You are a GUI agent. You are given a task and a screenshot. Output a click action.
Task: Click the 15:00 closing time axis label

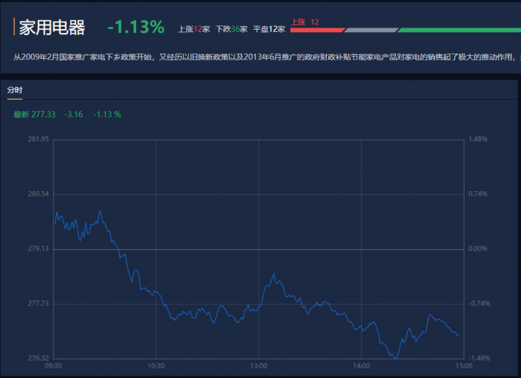coord(463,366)
